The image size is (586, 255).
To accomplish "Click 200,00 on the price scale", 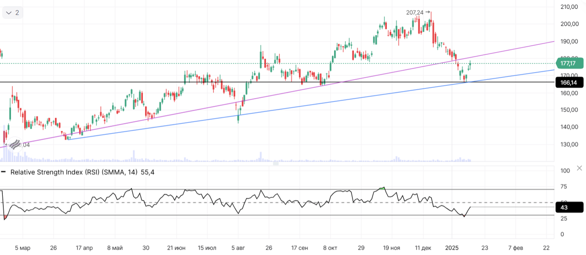I will 570,24.
